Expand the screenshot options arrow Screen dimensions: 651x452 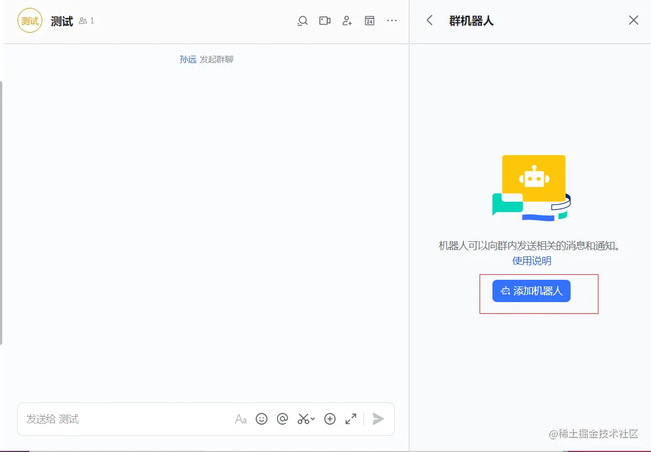click(x=313, y=419)
